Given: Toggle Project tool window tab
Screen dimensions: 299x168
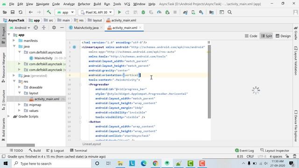Looking at the screenshot, I should click(3, 35).
